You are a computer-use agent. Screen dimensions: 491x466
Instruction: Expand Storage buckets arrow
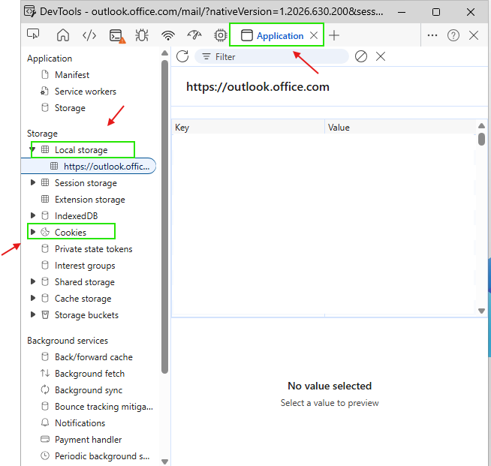33,314
